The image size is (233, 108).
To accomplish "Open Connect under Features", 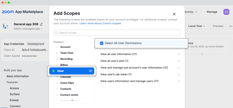I will 15,106.
